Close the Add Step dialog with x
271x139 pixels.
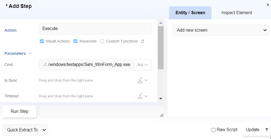click(x=268, y=5)
